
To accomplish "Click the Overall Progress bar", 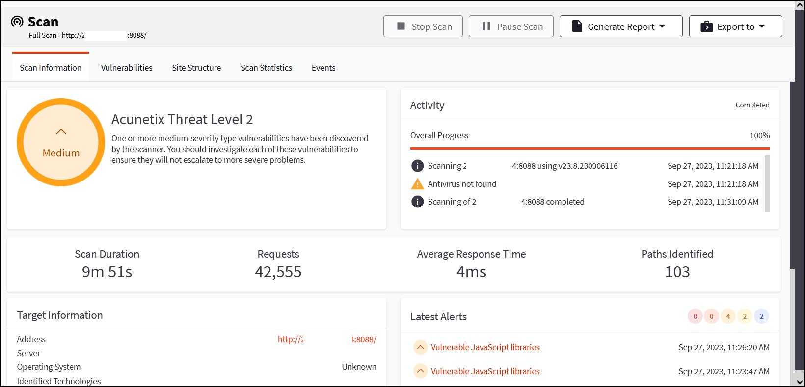I will tap(590, 148).
